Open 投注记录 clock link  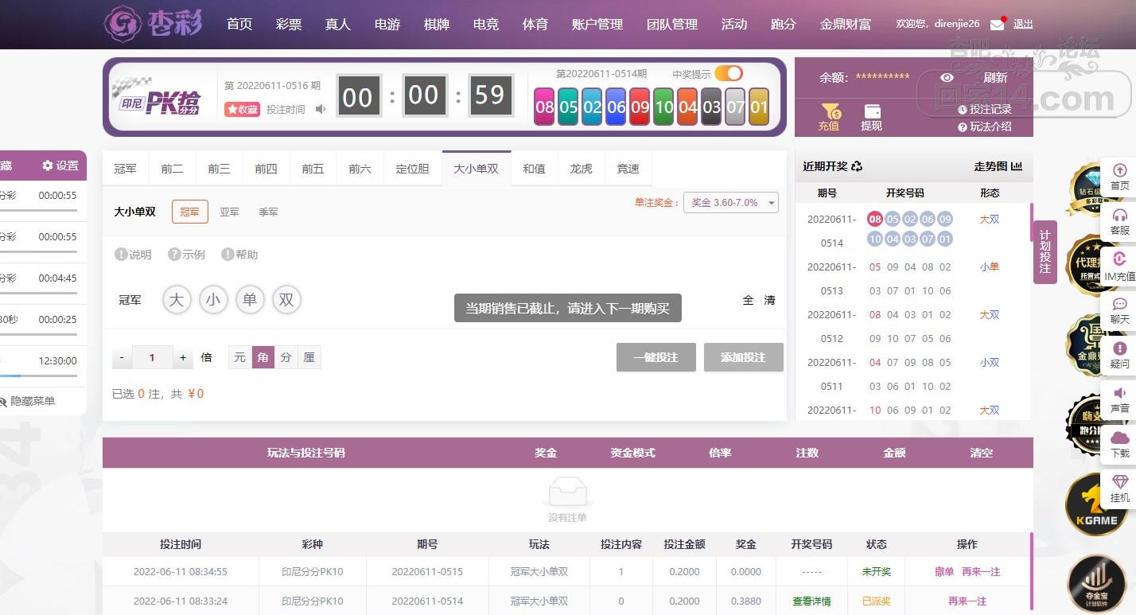pos(984,109)
